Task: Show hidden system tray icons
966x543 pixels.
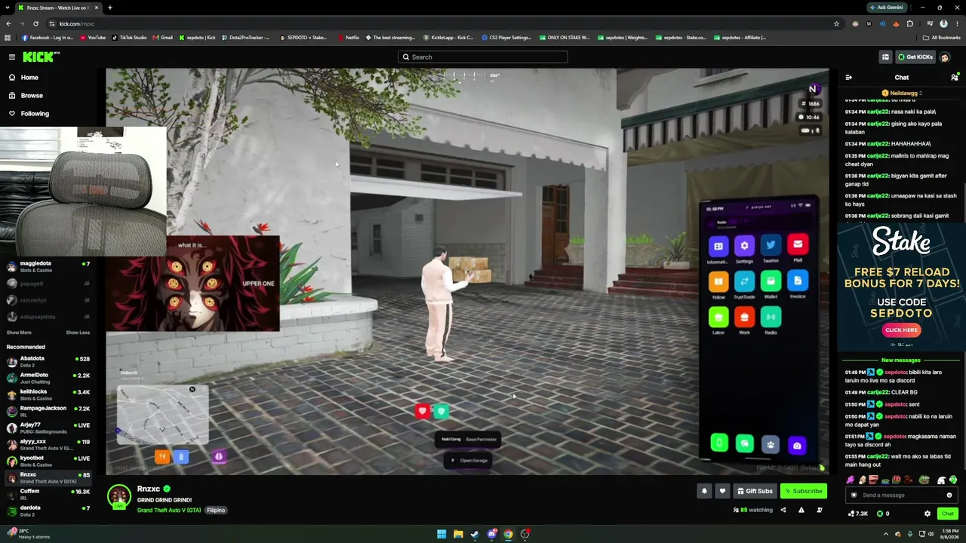Action: point(886,534)
